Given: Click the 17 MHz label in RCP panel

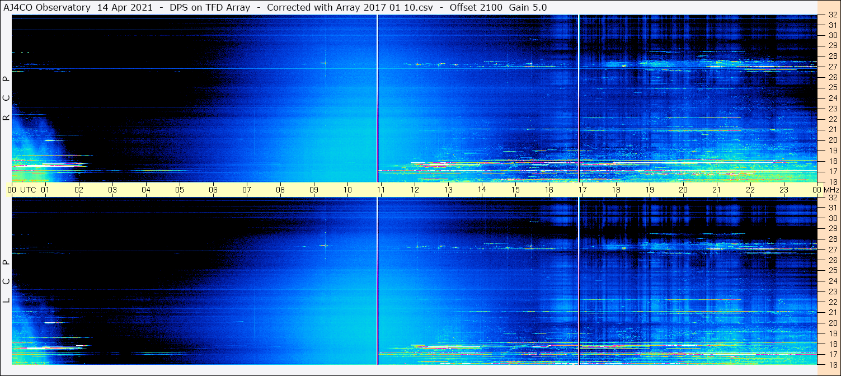Looking at the screenshot, I should (833, 171).
